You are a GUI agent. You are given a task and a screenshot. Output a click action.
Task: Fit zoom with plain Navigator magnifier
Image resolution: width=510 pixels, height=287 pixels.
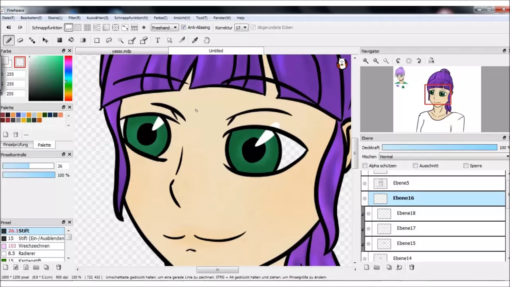(386, 61)
